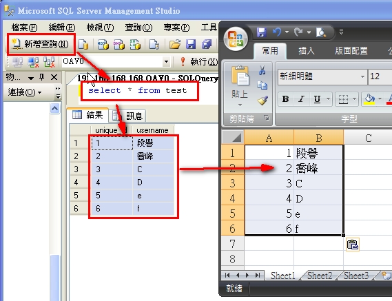Close the Object Explorer panel
The height and width of the screenshot is (301, 392).
pyautogui.click(x=54, y=77)
